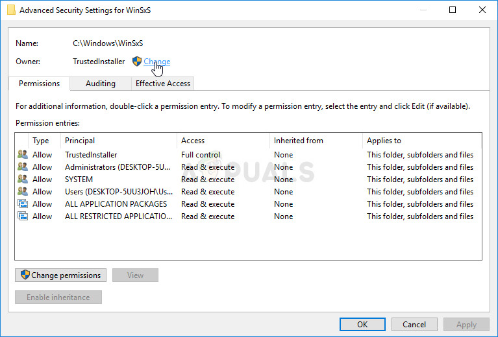Open the Auditing tab
Screen dimensions: 498x337
(x=101, y=84)
